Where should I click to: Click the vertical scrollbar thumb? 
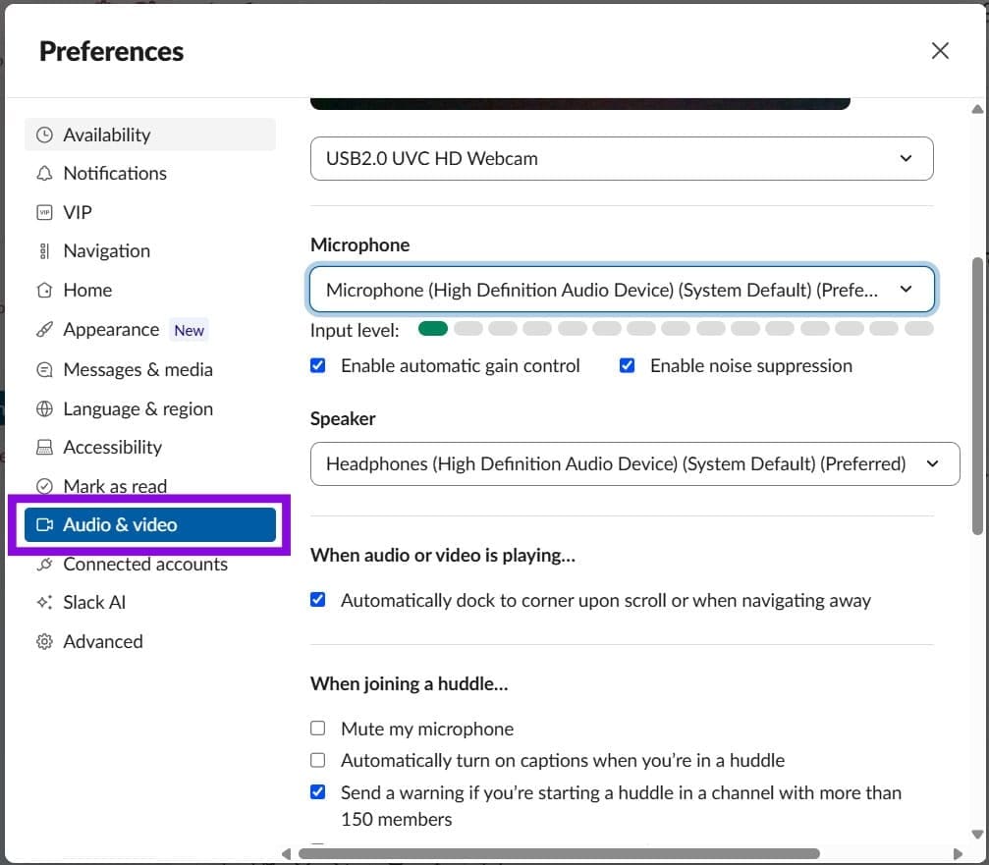[x=977, y=396]
